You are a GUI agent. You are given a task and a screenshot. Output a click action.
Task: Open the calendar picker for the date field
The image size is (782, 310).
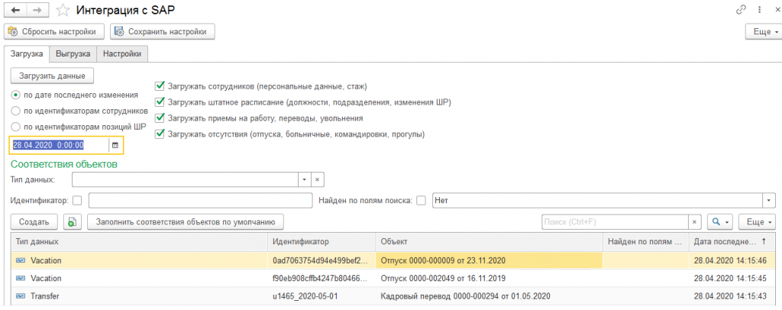[115, 145]
